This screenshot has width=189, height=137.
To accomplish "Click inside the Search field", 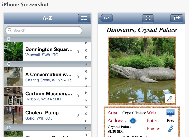I will (x=44, y=30).
